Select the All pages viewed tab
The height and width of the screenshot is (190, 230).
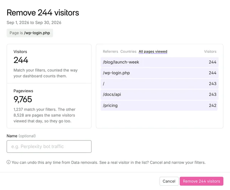(x=153, y=51)
